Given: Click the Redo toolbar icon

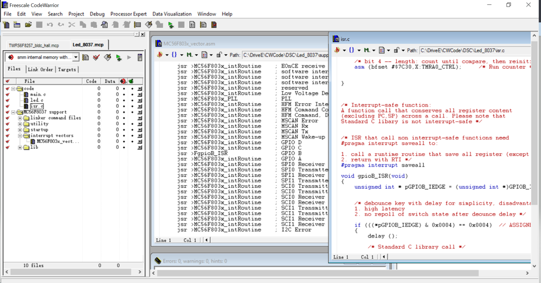Looking at the screenshot, I should (x=61, y=25).
